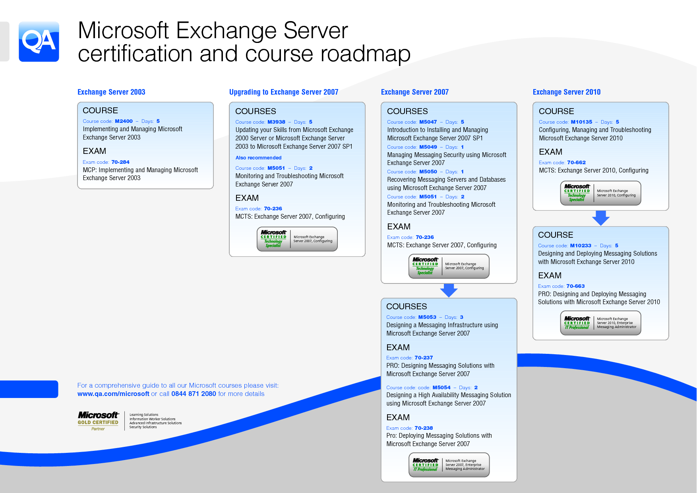Click exam code 70-663
Viewport: 697px width, 493px height.
[575, 286]
